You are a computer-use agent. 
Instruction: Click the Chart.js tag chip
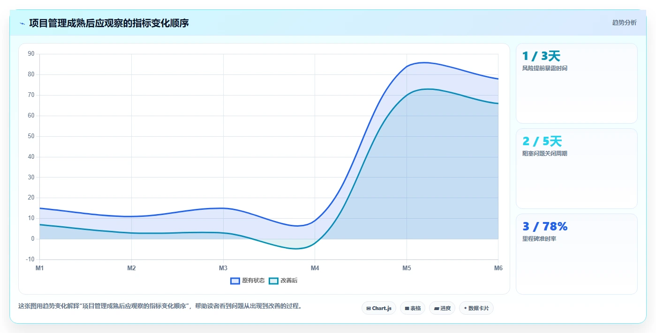pyautogui.click(x=379, y=308)
